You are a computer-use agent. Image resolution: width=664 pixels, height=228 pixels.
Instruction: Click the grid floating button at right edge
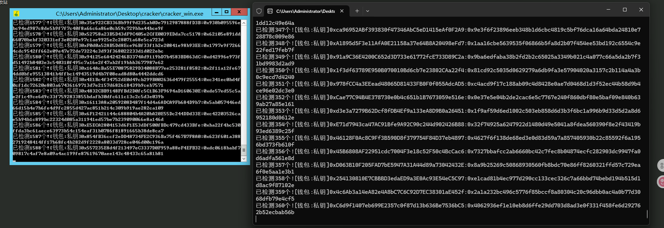pyautogui.click(x=660, y=165)
